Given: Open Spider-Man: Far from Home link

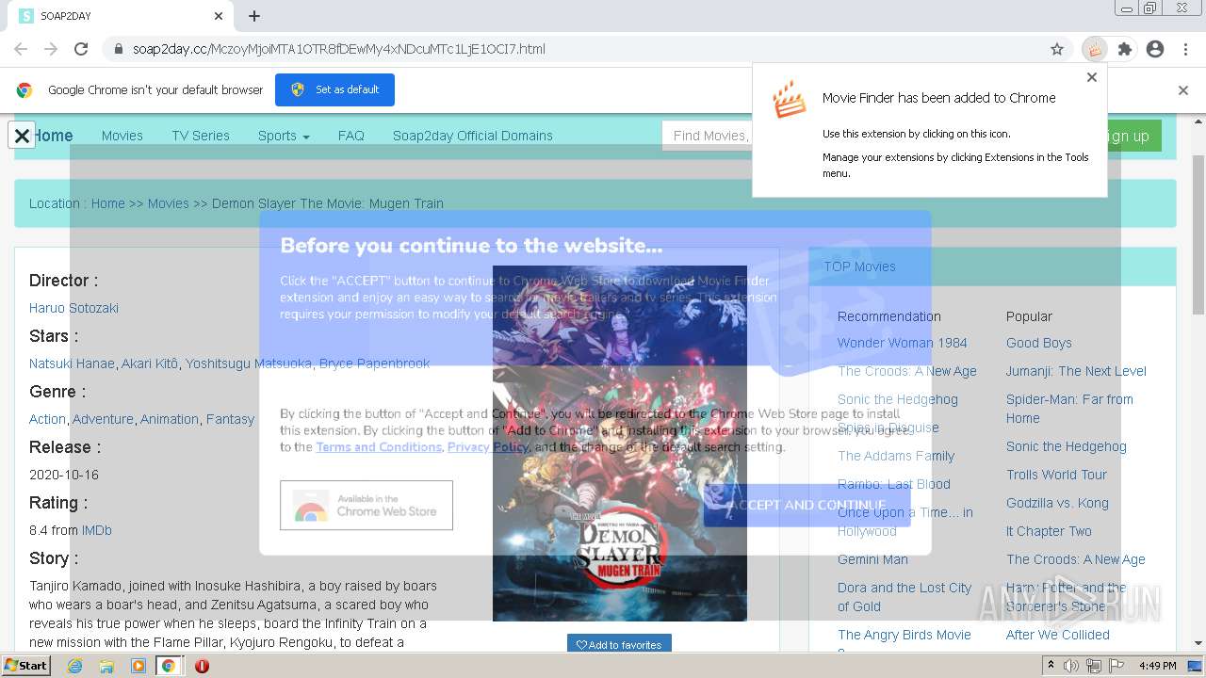Looking at the screenshot, I should pyautogui.click(x=1069, y=409).
